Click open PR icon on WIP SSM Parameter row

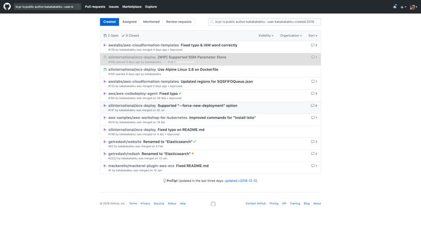point(105,57)
